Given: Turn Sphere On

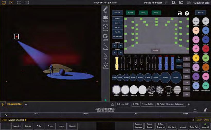Looking at the screenshot, I should [115, 53].
